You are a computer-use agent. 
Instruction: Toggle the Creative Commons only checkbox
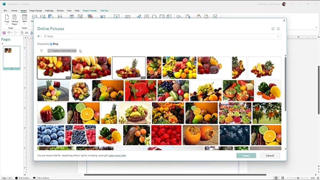[49, 51]
